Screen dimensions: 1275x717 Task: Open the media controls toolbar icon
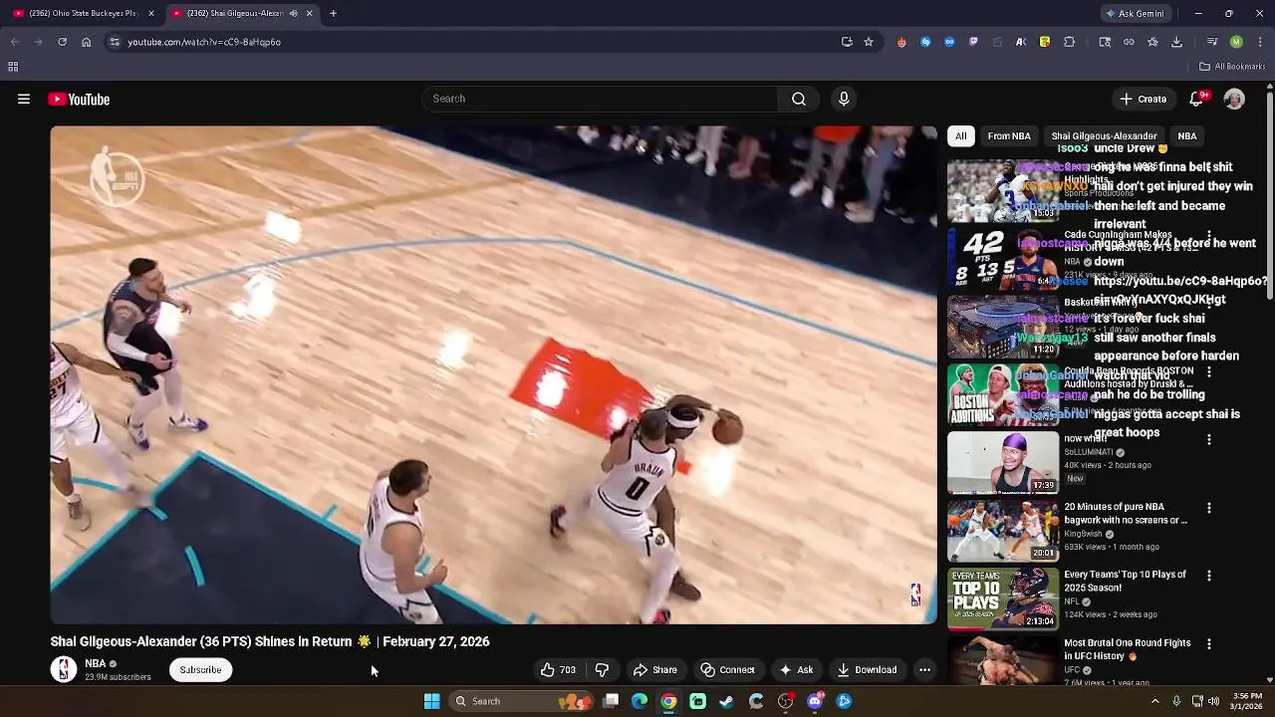click(1212, 42)
